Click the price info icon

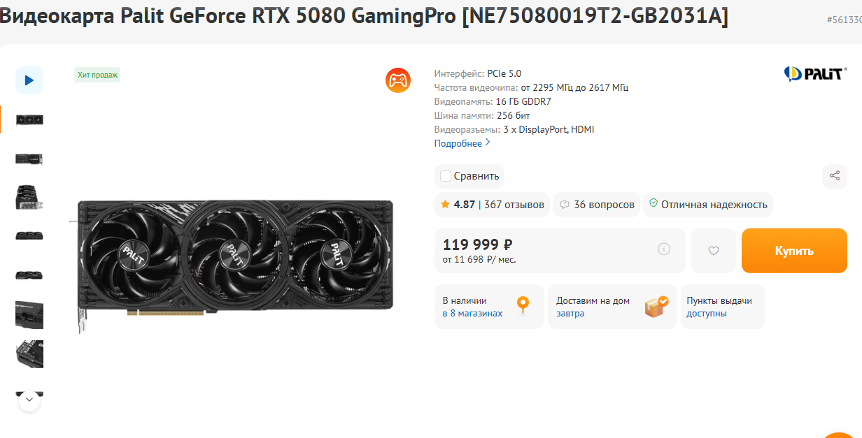(x=664, y=249)
